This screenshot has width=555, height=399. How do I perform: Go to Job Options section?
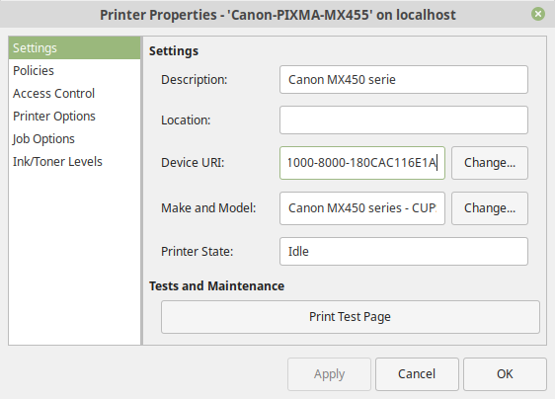(x=75, y=139)
